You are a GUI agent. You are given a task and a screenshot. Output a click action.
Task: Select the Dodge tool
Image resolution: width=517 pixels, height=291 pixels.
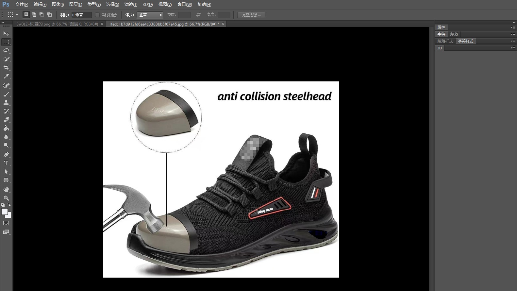(6, 145)
